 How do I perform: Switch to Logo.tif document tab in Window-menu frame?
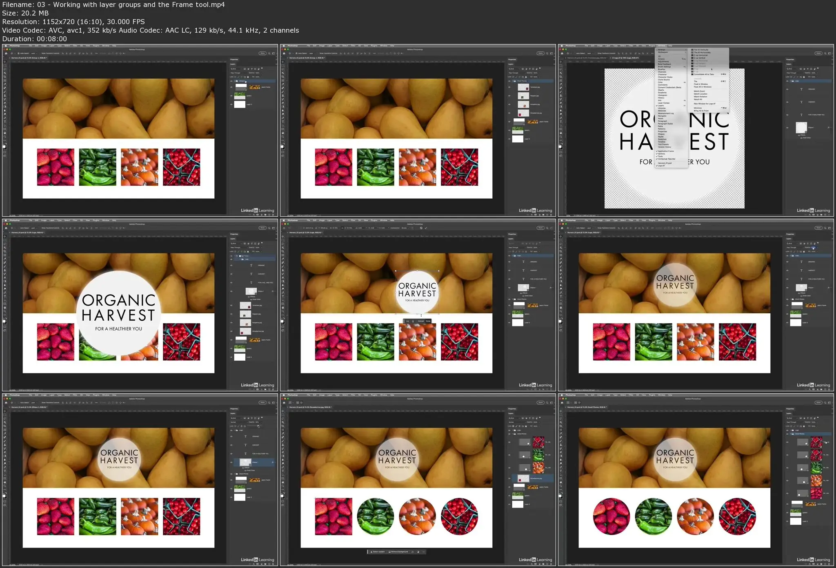coord(625,58)
